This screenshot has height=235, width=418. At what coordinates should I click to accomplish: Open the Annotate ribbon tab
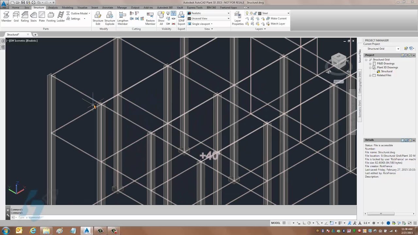108,8
